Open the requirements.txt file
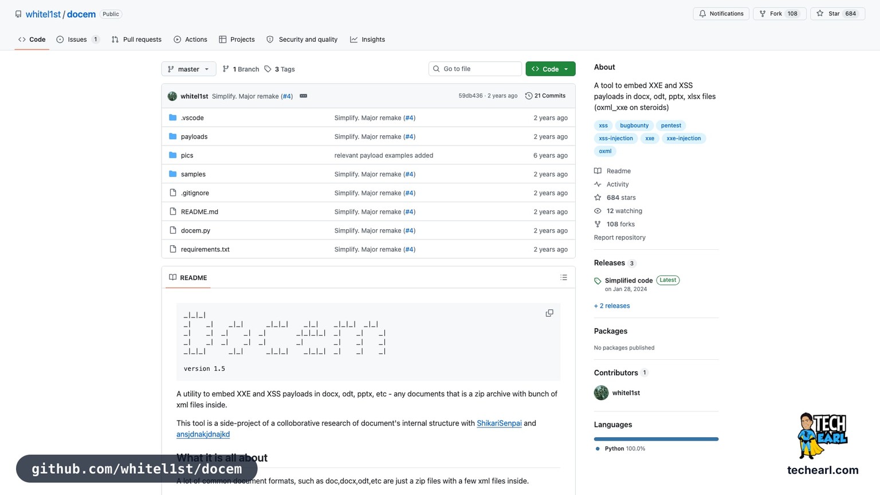 click(x=205, y=249)
